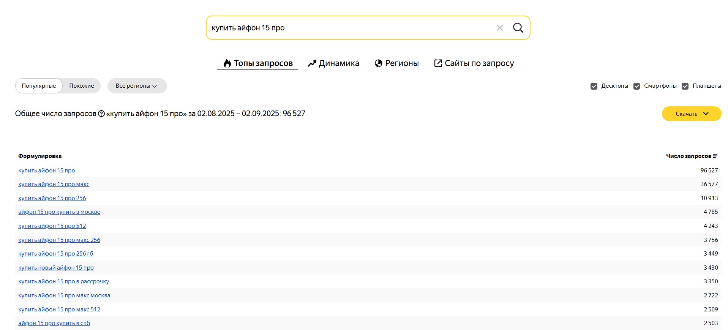
Task: Select the Популярные filter
Action: pyautogui.click(x=39, y=86)
